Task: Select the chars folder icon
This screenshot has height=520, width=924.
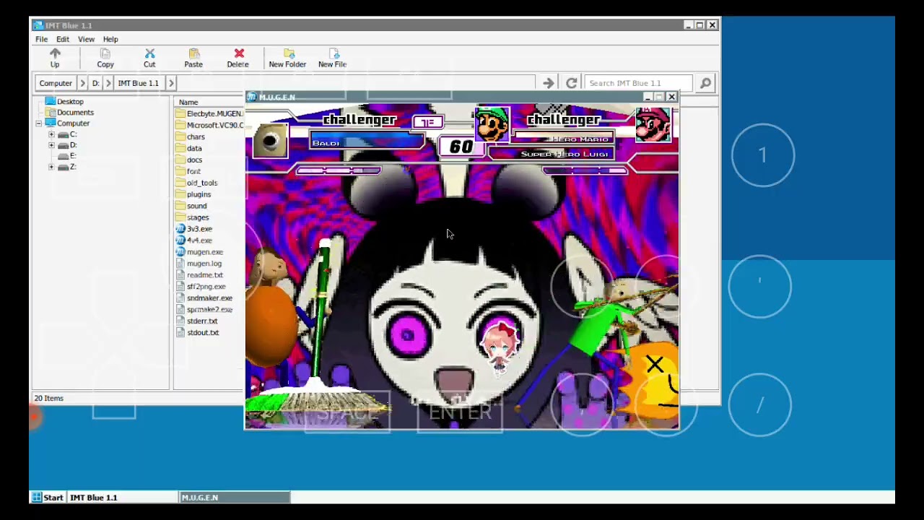Action: [x=180, y=136]
